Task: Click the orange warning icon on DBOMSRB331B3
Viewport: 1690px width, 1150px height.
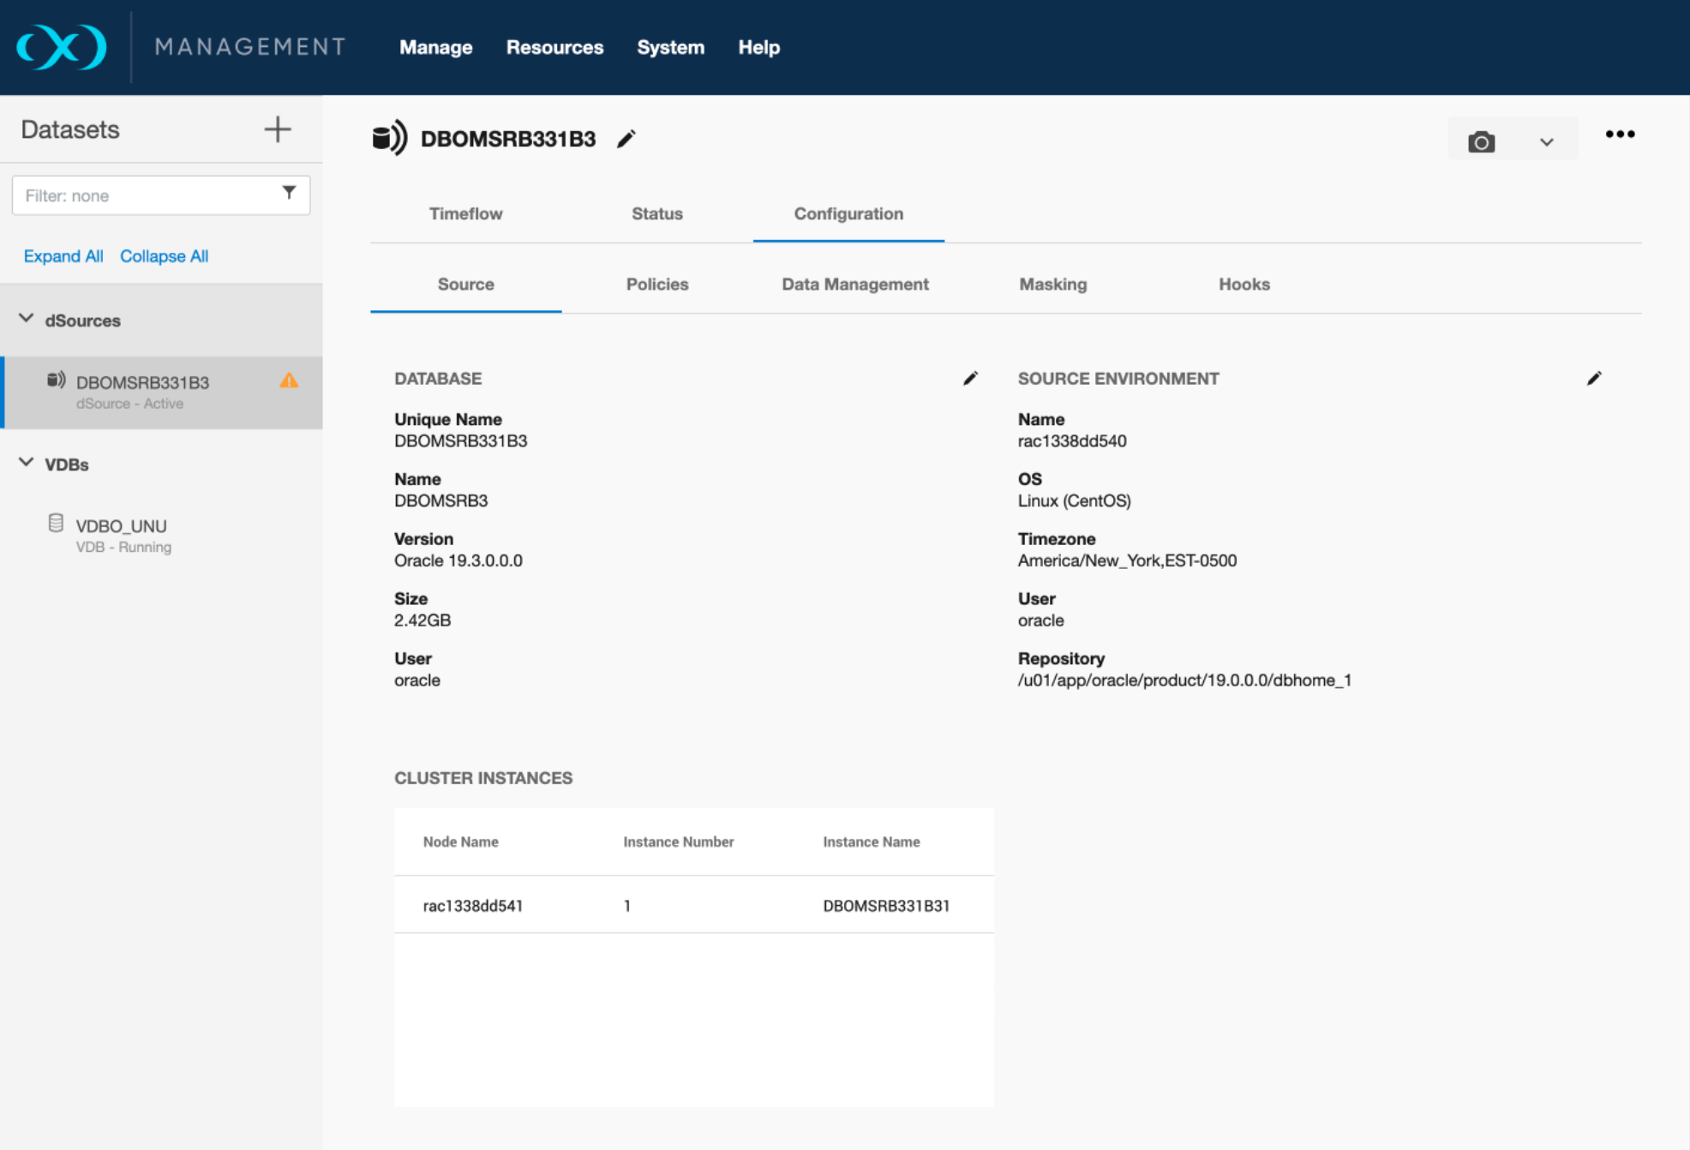Action: (x=289, y=381)
